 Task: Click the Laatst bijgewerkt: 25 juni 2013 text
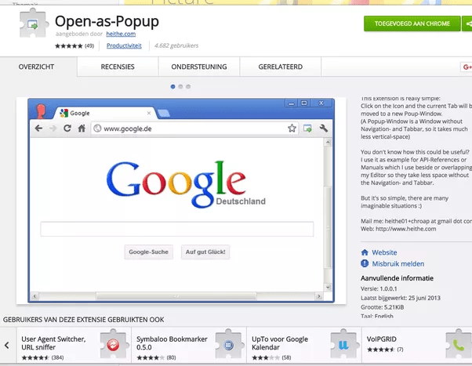point(401,298)
